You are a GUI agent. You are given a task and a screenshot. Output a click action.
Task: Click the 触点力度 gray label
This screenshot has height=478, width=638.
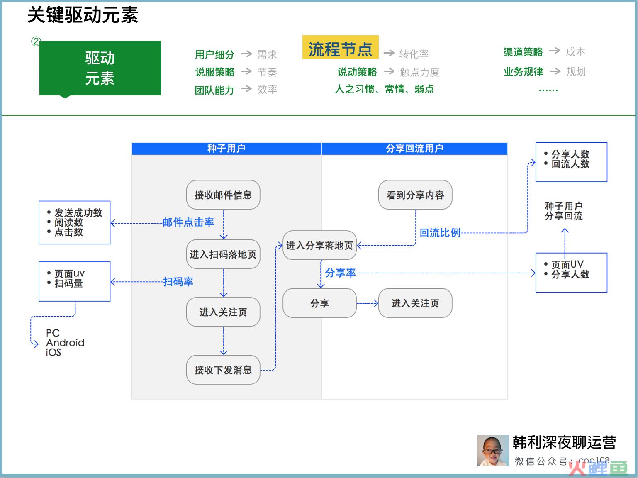(x=419, y=72)
